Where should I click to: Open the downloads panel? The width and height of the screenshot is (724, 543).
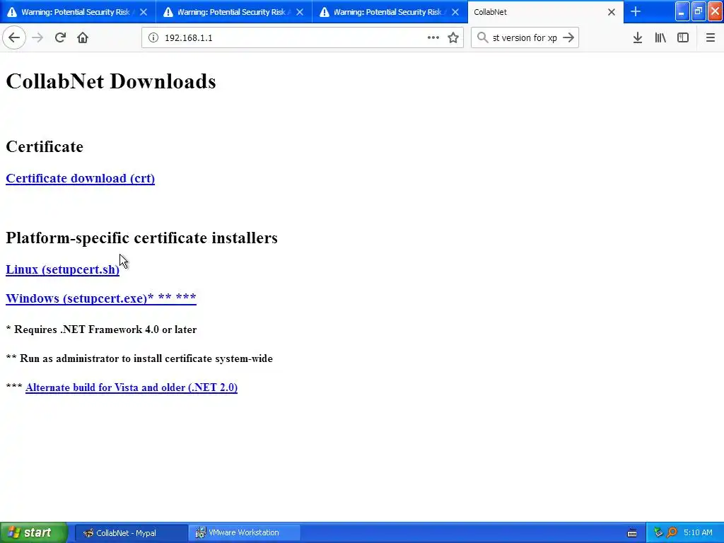click(x=638, y=38)
